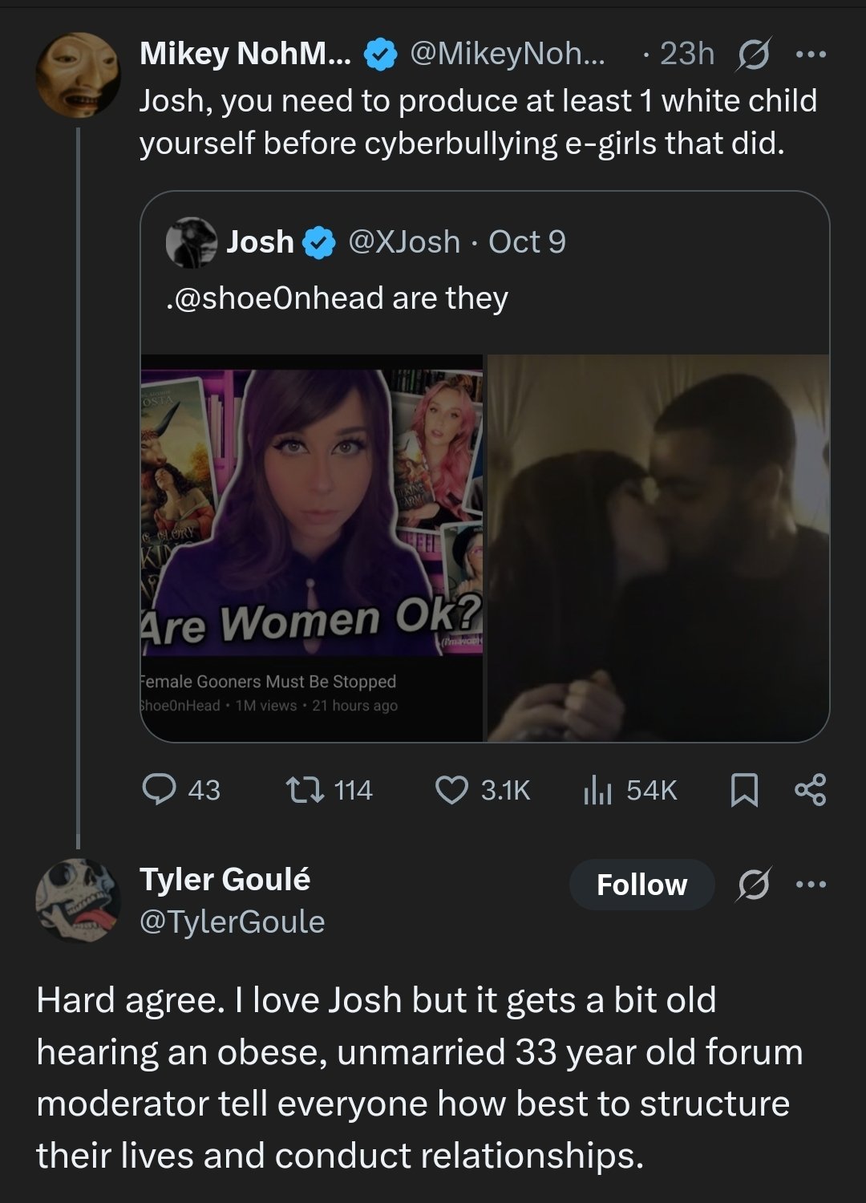Like the post with 3.1K likes
Viewport: 866px width, 1203px height.
click(451, 789)
